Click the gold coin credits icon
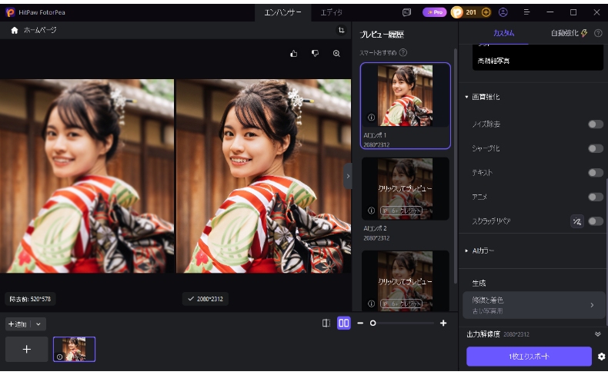 [x=457, y=12]
